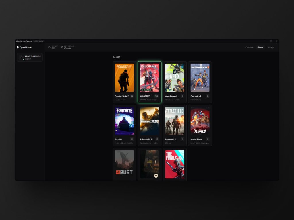294x220 pixels.
Task: Select the VALORANT cover art
Action: point(149,78)
